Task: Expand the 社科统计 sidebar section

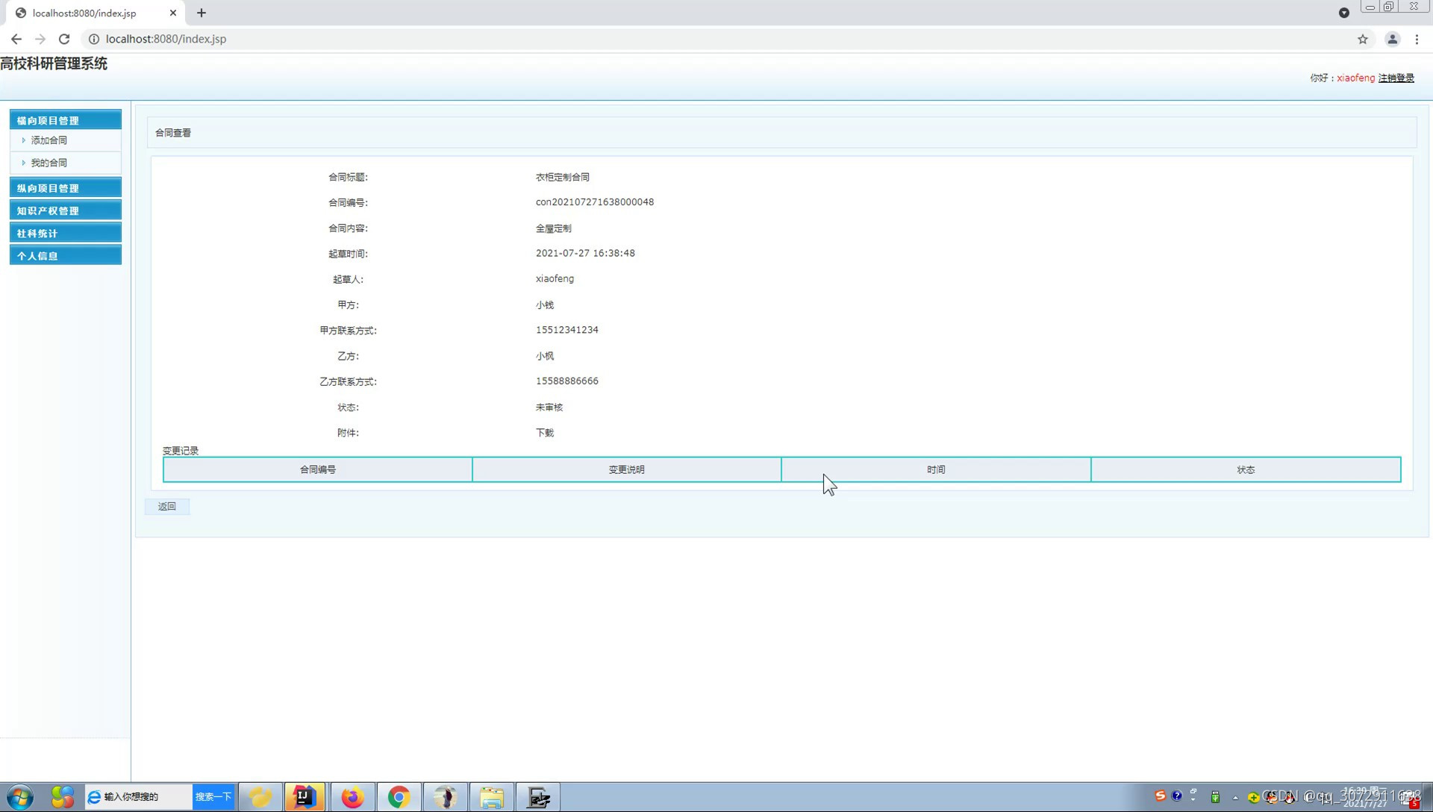Action: tap(66, 232)
